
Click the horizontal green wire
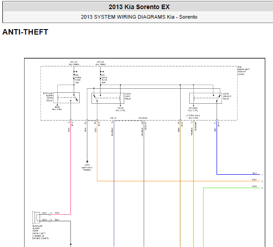click(x=232, y=188)
